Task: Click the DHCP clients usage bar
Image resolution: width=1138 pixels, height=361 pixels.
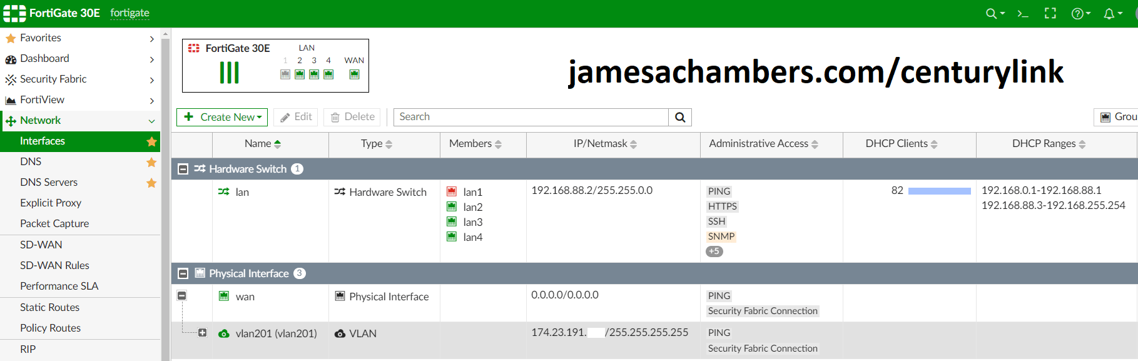Action: coord(940,191)
